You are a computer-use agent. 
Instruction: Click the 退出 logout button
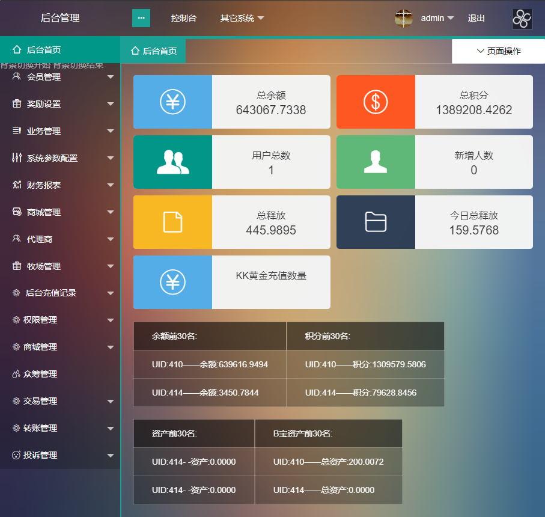coord(476,18)
